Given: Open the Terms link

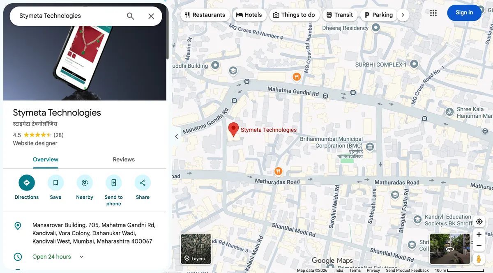Looking at the screenshot, I should (x=355, y=270).
